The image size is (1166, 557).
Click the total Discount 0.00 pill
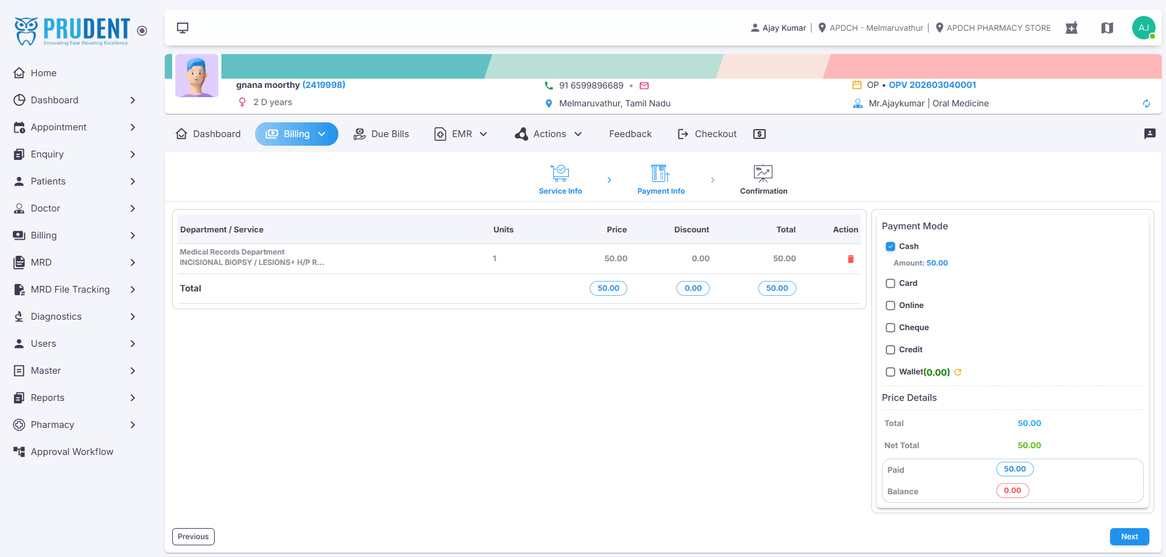[x=693, y=288]
